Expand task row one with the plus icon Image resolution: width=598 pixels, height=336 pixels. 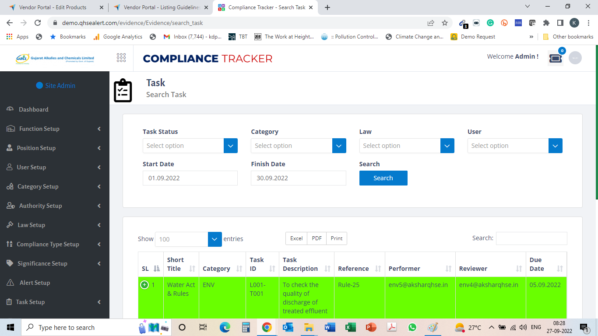[144, 284]
